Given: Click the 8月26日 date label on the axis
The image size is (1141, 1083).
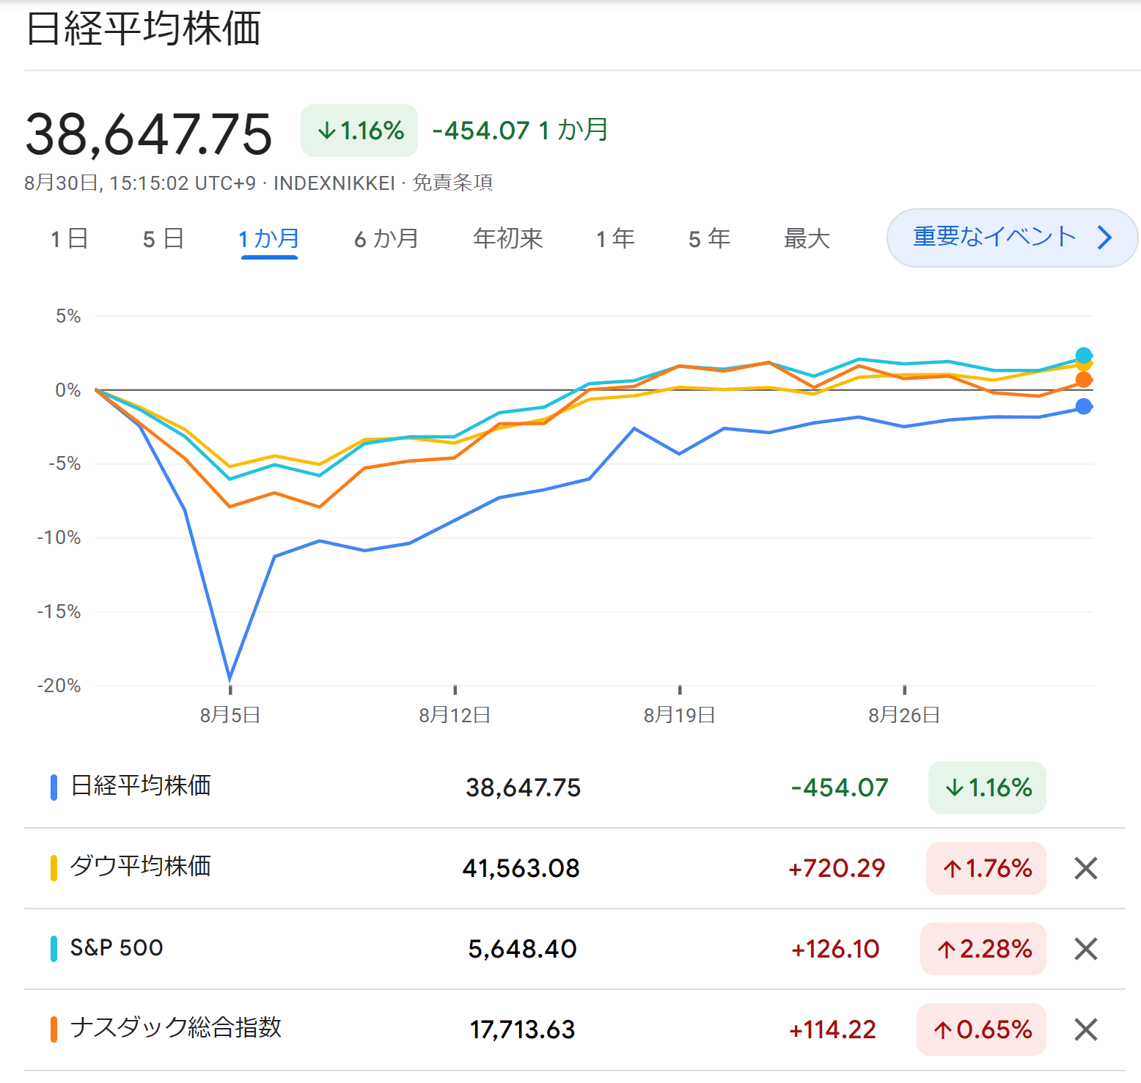Looking at the screenshot, I should click(904, 715).
